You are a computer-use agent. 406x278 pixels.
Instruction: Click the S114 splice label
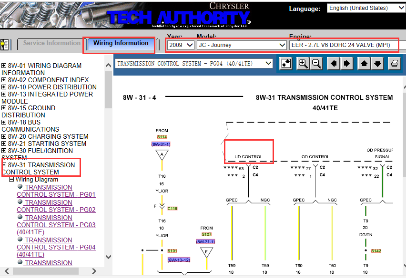162,137
